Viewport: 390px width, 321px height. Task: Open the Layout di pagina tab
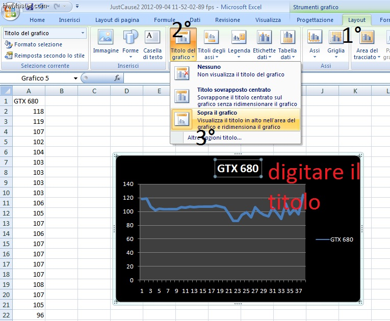(x=117, y=20)
